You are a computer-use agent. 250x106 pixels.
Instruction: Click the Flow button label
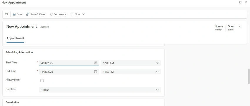77,14
